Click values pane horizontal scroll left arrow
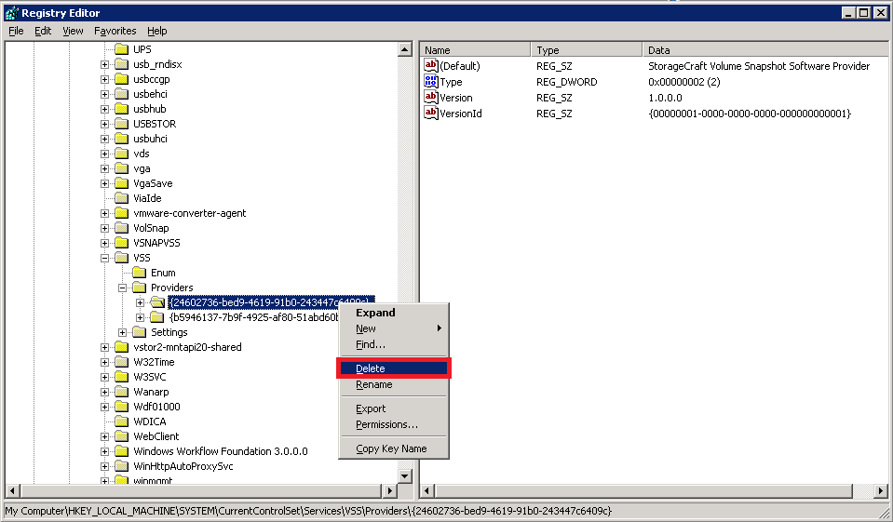 click(427, 490)
